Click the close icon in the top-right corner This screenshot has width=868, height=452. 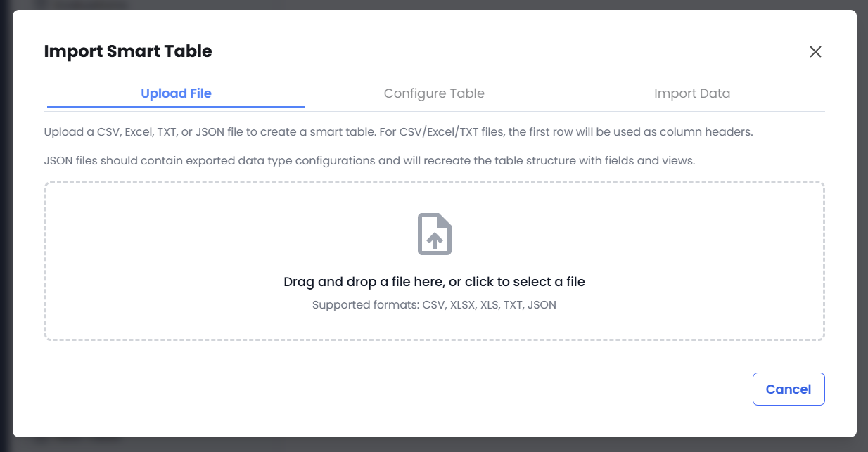[815, 51]
